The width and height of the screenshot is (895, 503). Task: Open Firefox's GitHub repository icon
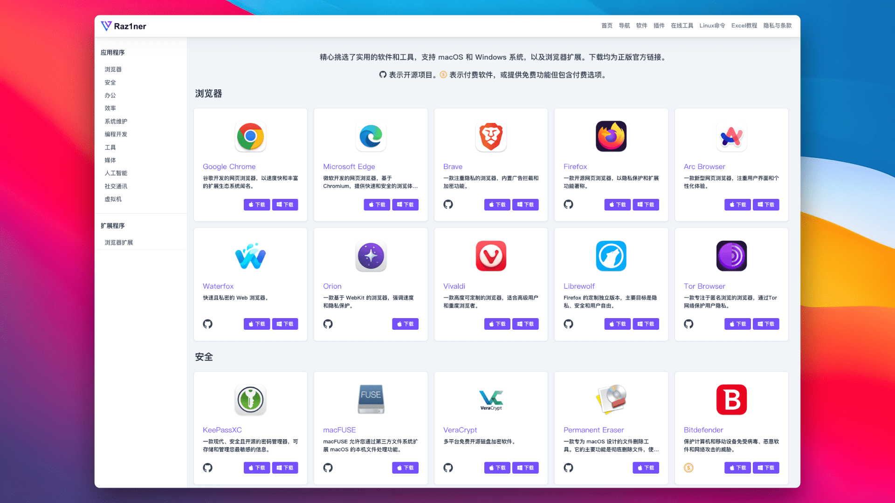click(x=568, y=204)
